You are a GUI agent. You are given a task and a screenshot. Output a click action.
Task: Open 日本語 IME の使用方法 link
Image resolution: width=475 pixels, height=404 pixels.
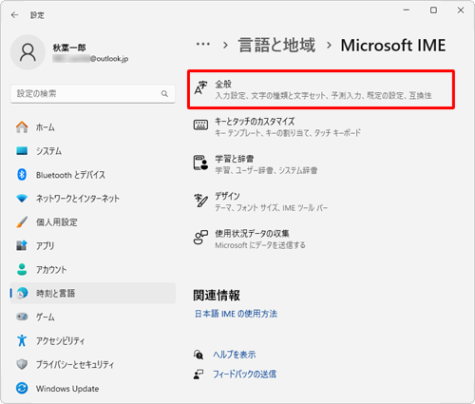(x=236, y=314)
